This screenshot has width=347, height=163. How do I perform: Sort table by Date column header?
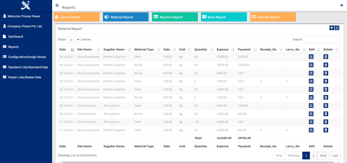(67, 49)
